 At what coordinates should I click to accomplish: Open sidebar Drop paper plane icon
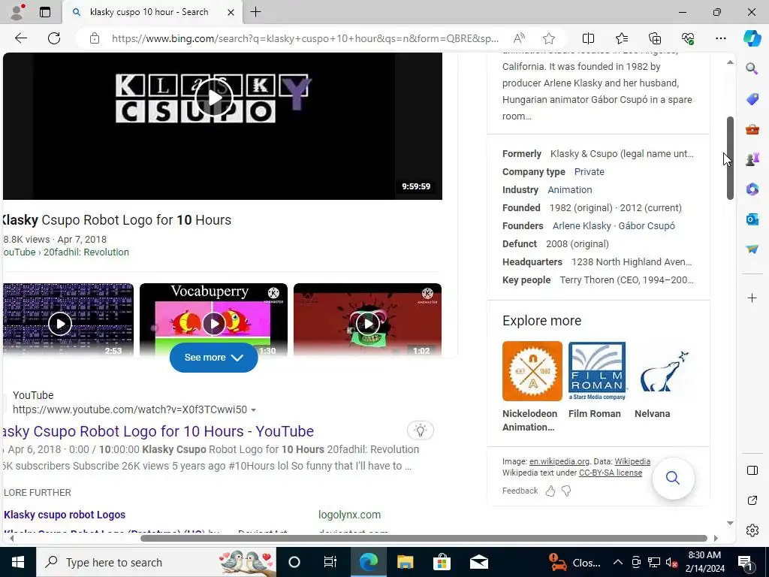click(752, 249)
